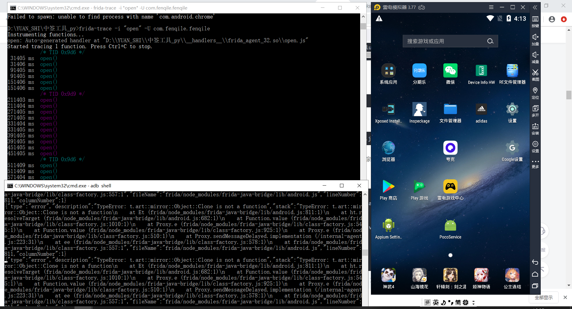Open the 公主连结 game
The height and width of the screenshot is (309, 572).
pyautogui.click(x=512, y=279)
